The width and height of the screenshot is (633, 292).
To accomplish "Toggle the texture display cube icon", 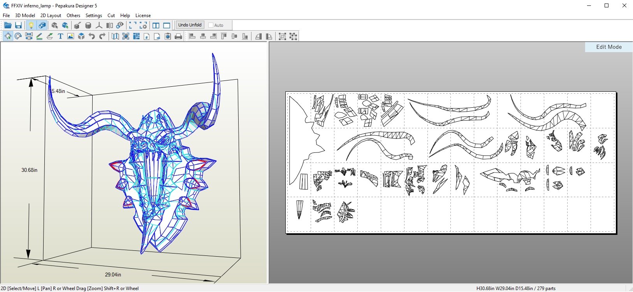I will 42,25.
